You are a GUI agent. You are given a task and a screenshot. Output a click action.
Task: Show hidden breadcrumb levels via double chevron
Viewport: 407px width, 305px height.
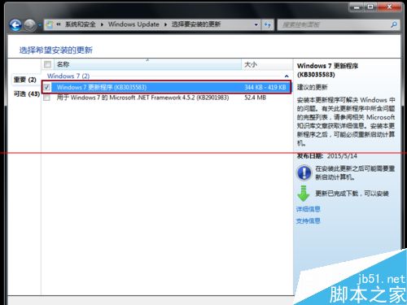point(59,24)
